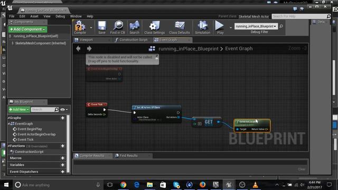
Task: Add a new graph with Graphs plus icon
Action: (x=63, y=118)
